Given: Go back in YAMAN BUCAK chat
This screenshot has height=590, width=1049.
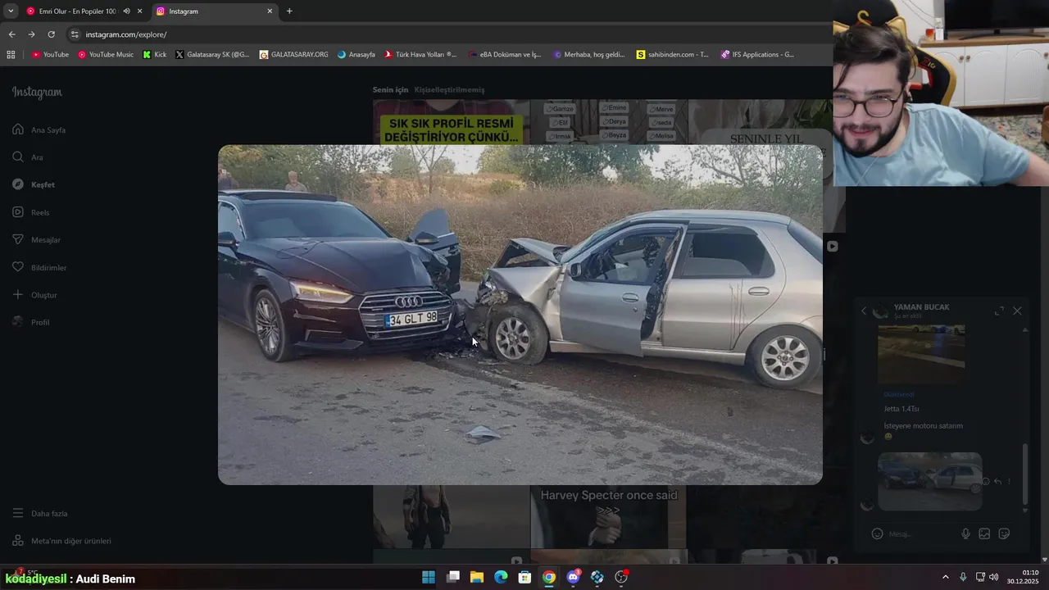Looking at the screenshot, I should click(x=863, y=311).
